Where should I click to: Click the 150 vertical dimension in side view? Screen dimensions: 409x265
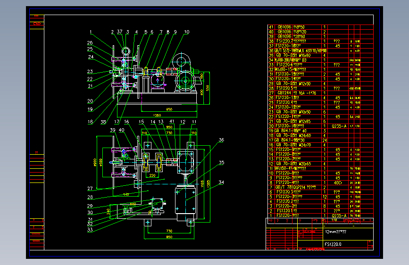201,76
